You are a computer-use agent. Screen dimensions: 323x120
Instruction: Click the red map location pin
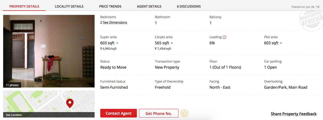[x=70, y=103]
